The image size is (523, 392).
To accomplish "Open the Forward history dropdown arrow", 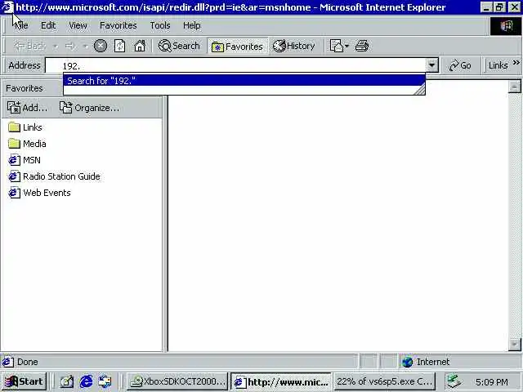I will [86, 46].
